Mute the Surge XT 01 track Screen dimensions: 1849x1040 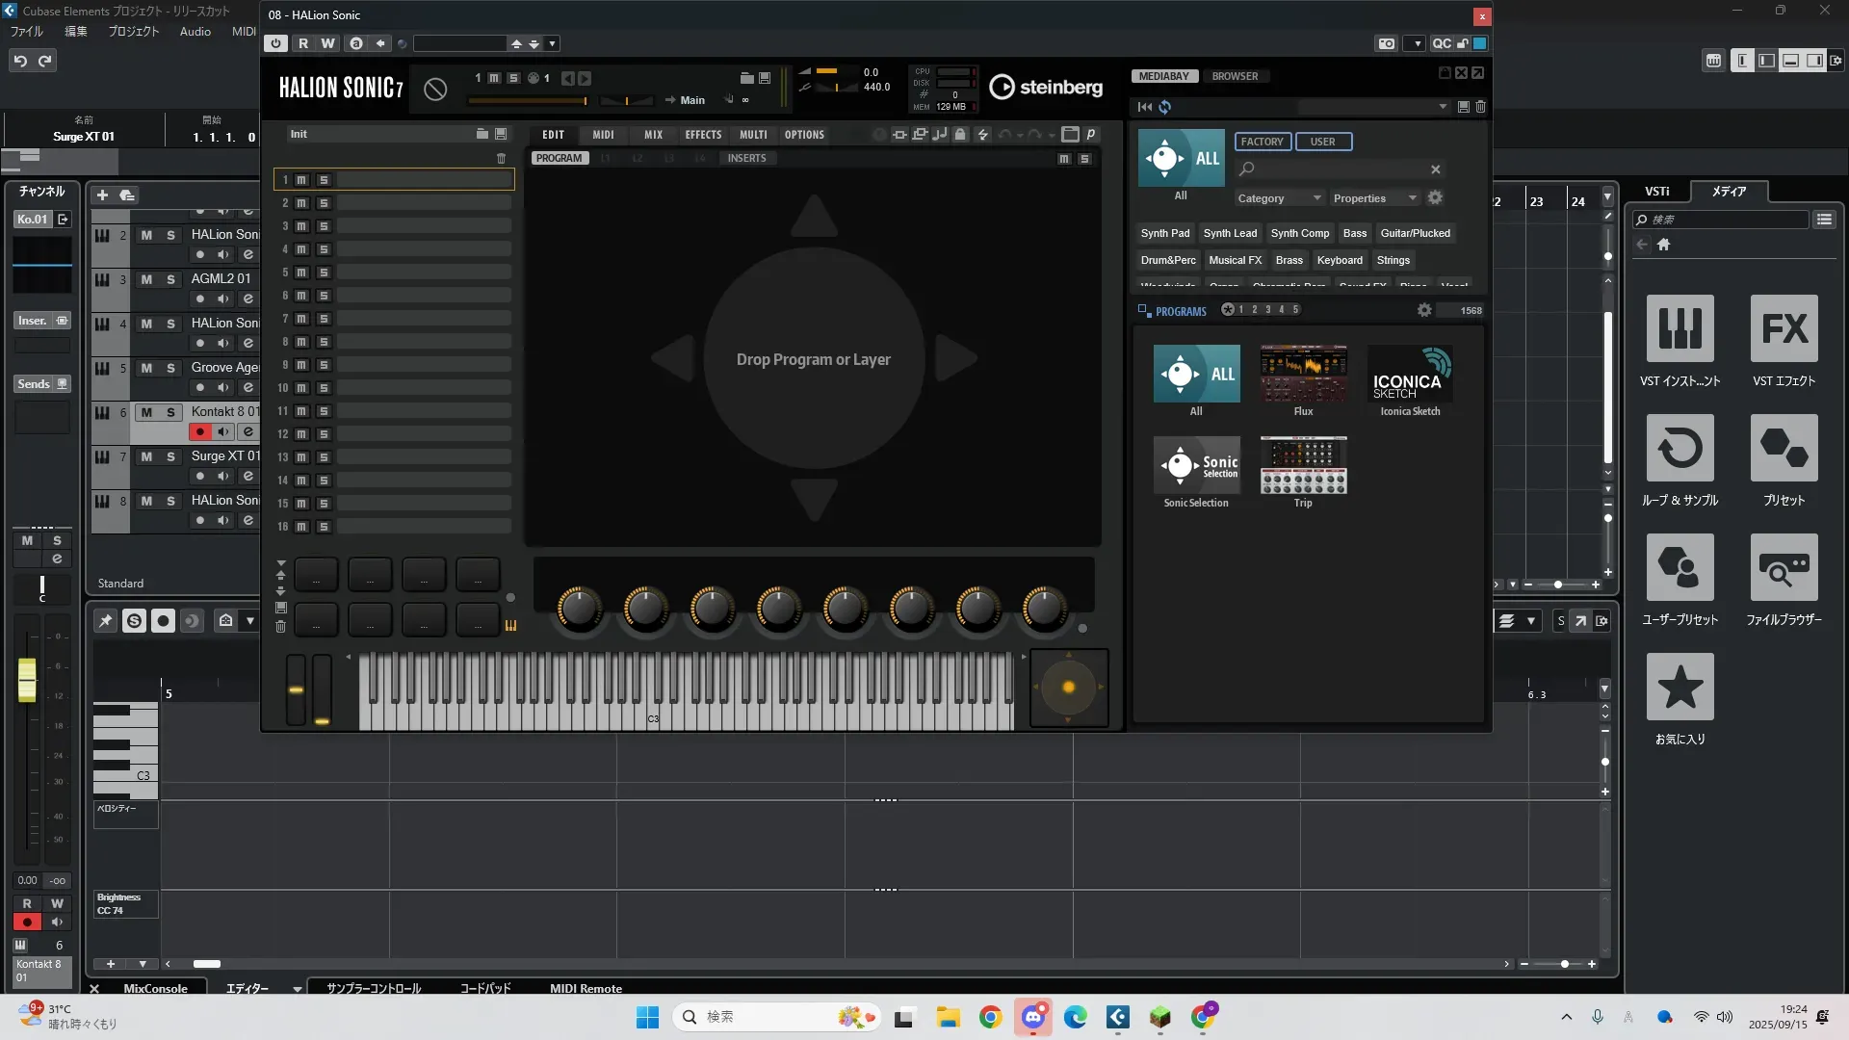point(146,456)
